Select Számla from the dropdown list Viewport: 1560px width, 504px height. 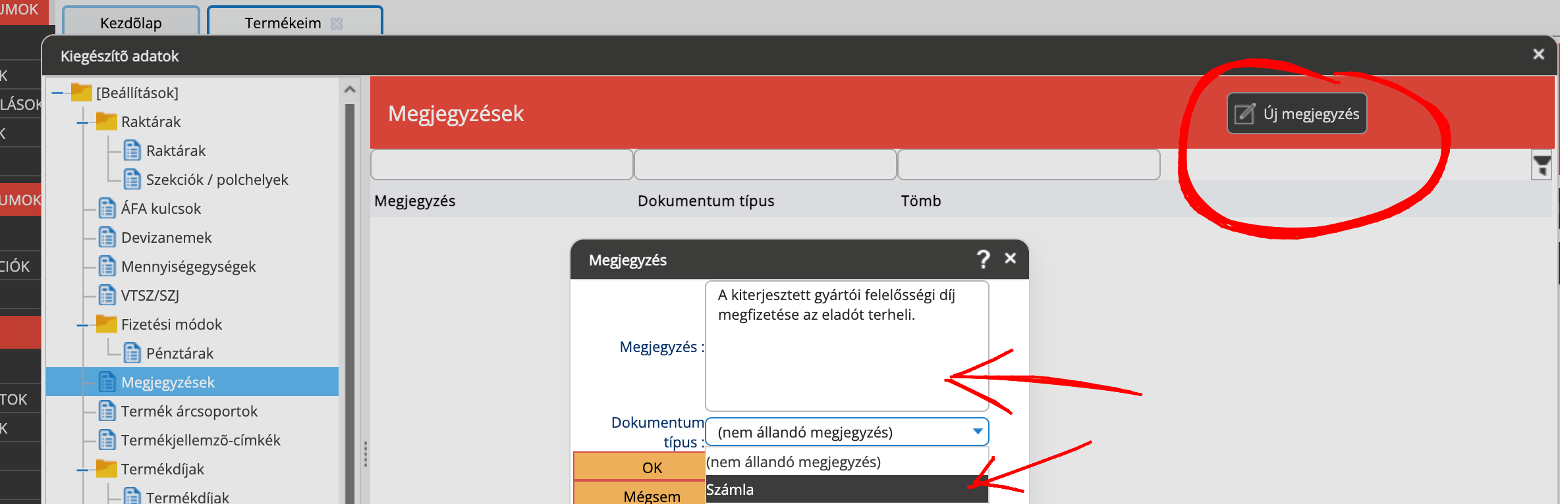846,490
